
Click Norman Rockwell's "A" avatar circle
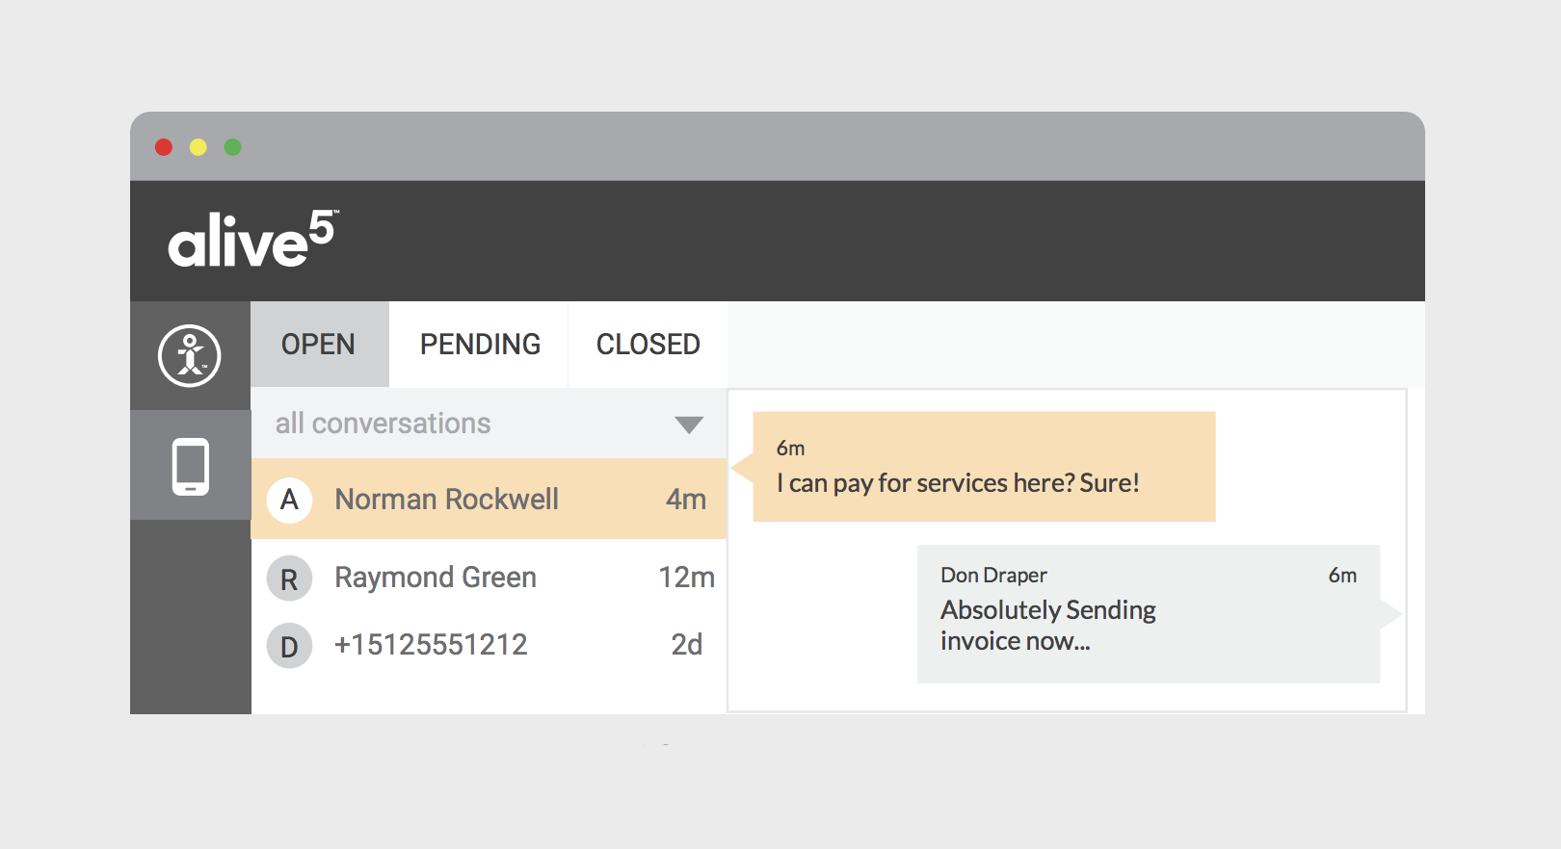pos(289,500)
